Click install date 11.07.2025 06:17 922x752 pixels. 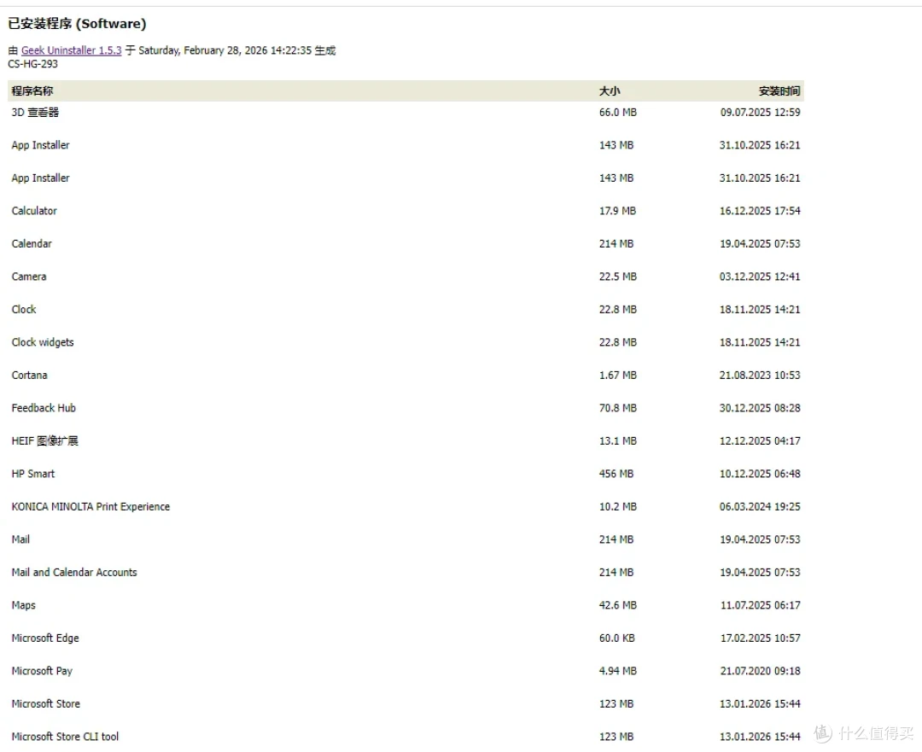[x=761, y=605]
